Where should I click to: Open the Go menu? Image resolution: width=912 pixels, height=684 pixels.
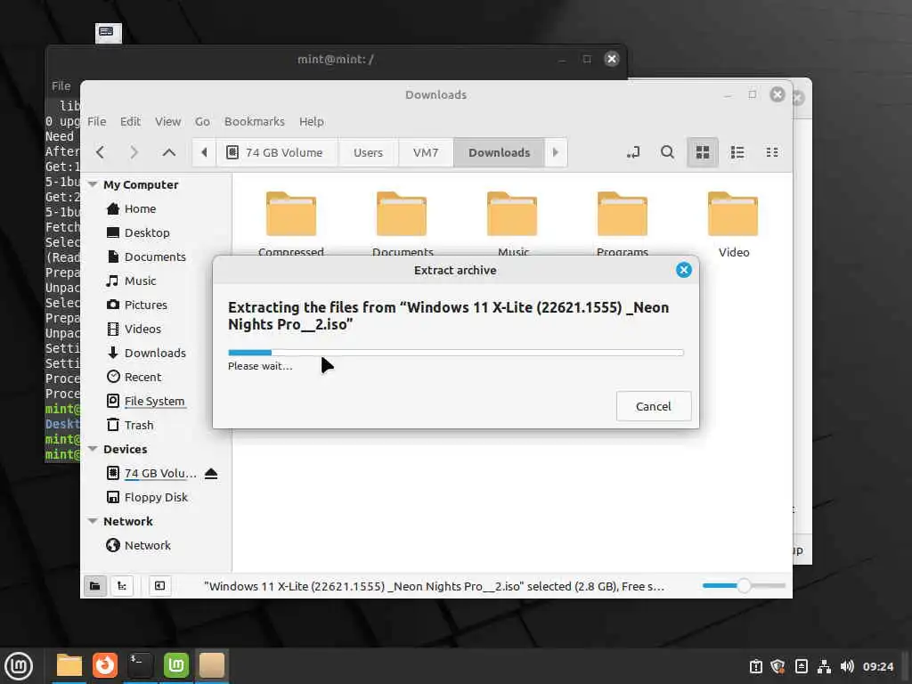[202, 121]
